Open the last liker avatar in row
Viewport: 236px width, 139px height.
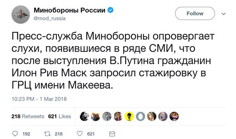(174, 116)
